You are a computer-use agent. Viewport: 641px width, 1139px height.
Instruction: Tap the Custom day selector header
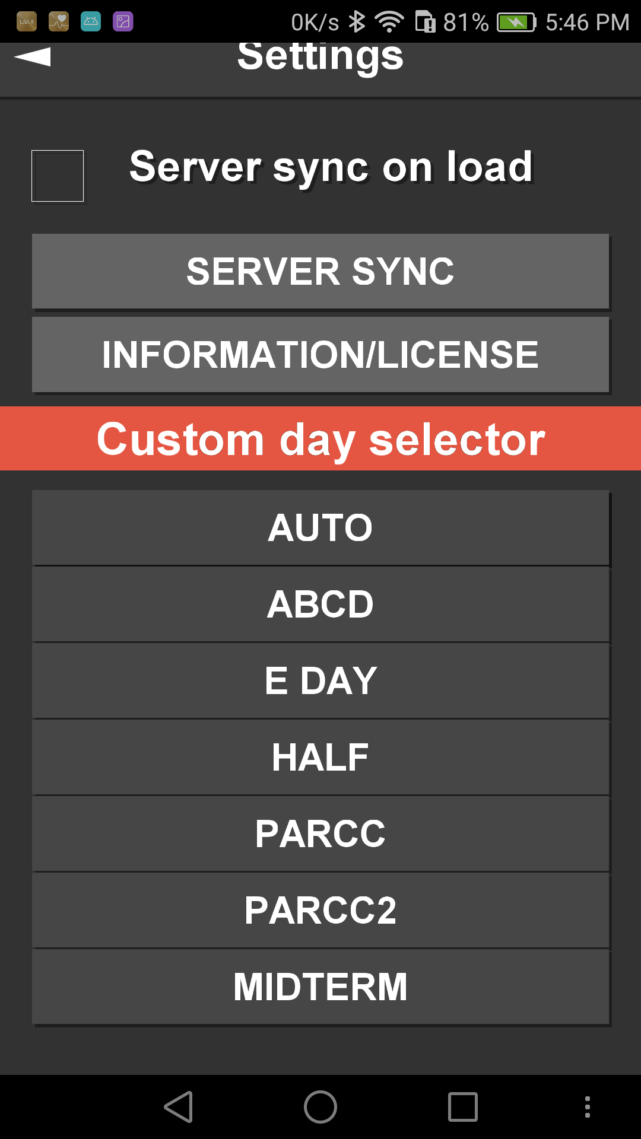(320, 439)
